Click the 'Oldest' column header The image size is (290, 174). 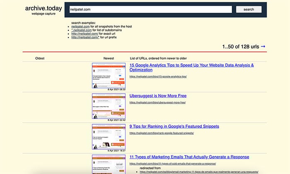[40, 58]
